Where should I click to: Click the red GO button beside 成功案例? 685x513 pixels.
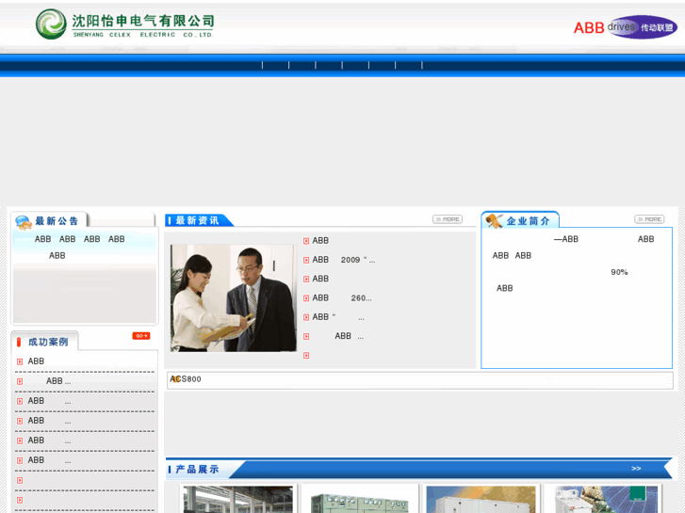click(141, 336)
